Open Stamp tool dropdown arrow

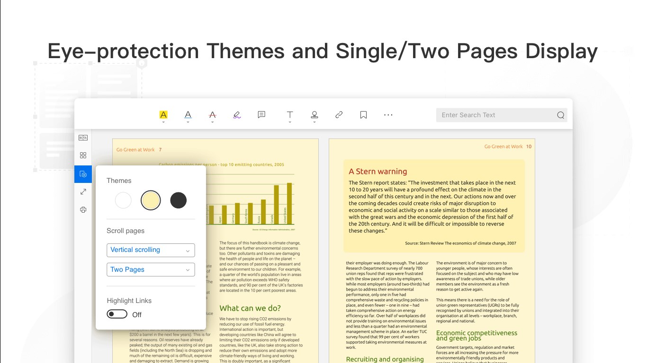[x=315, y=122]
